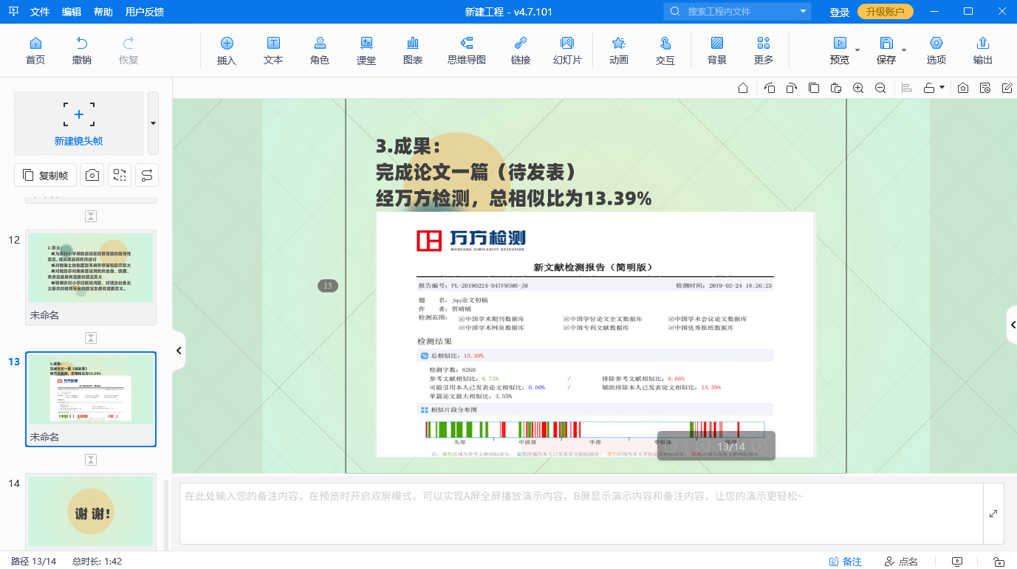
Task: Expand the right side panel arrow
Action: (1013, 325)
